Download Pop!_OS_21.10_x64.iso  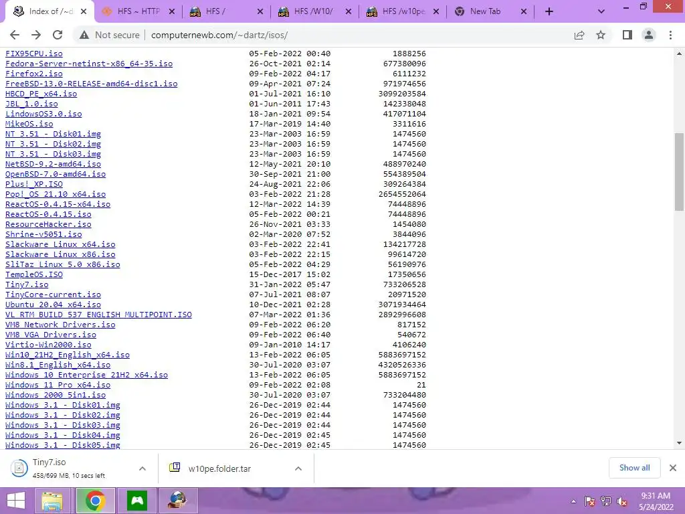[56, 194]
